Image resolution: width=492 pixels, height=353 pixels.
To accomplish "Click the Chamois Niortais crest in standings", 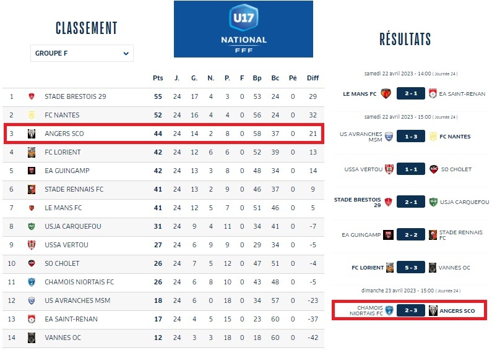I will click(32, 282).
